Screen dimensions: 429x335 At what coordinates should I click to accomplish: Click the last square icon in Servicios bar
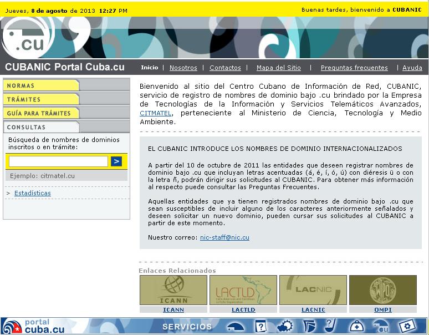407,326
